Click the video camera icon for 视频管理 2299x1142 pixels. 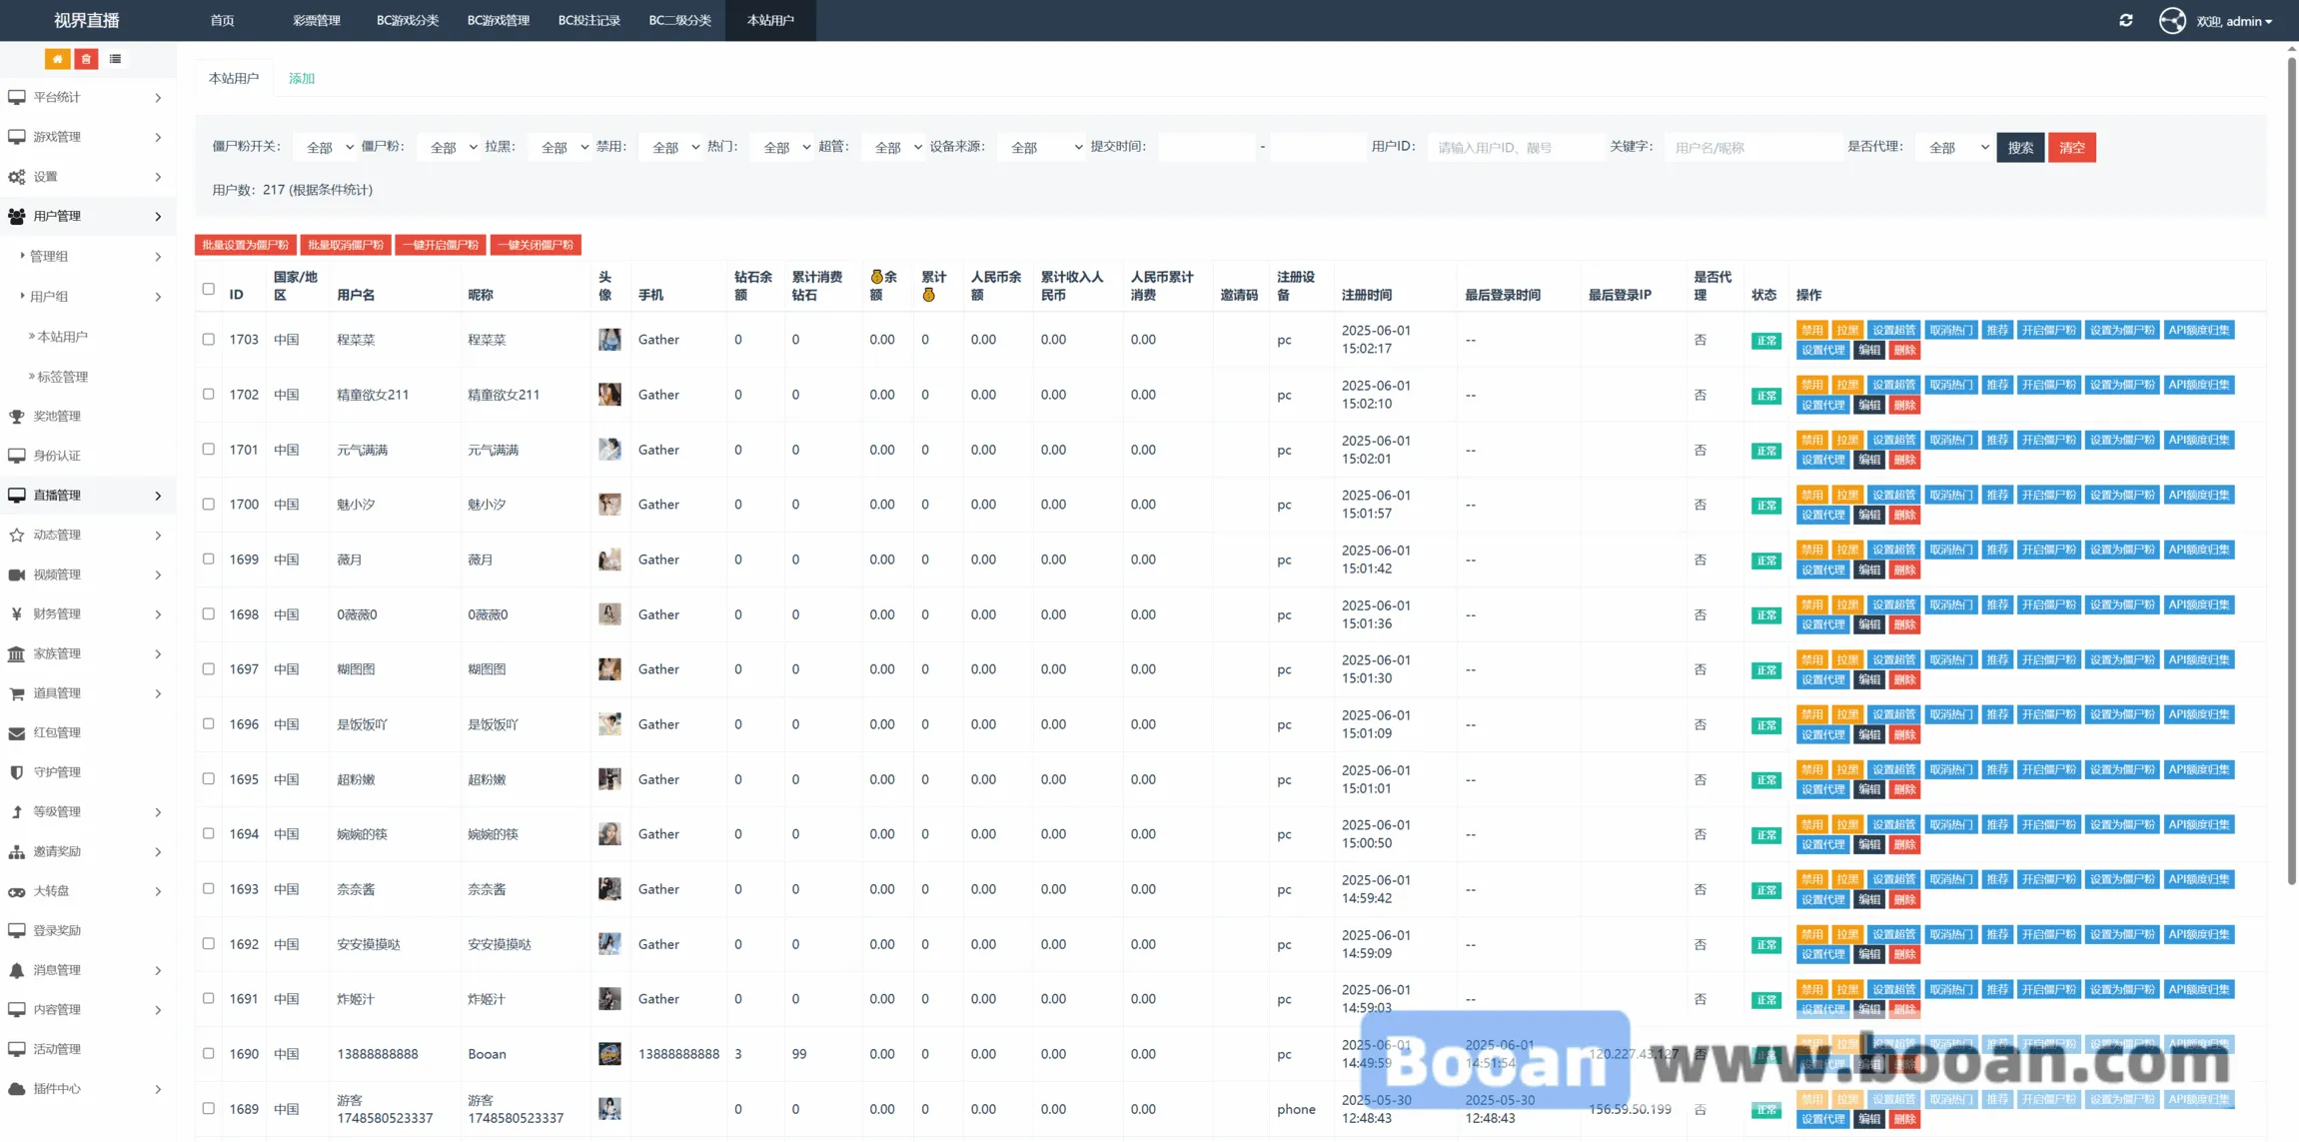click(17, 574)
